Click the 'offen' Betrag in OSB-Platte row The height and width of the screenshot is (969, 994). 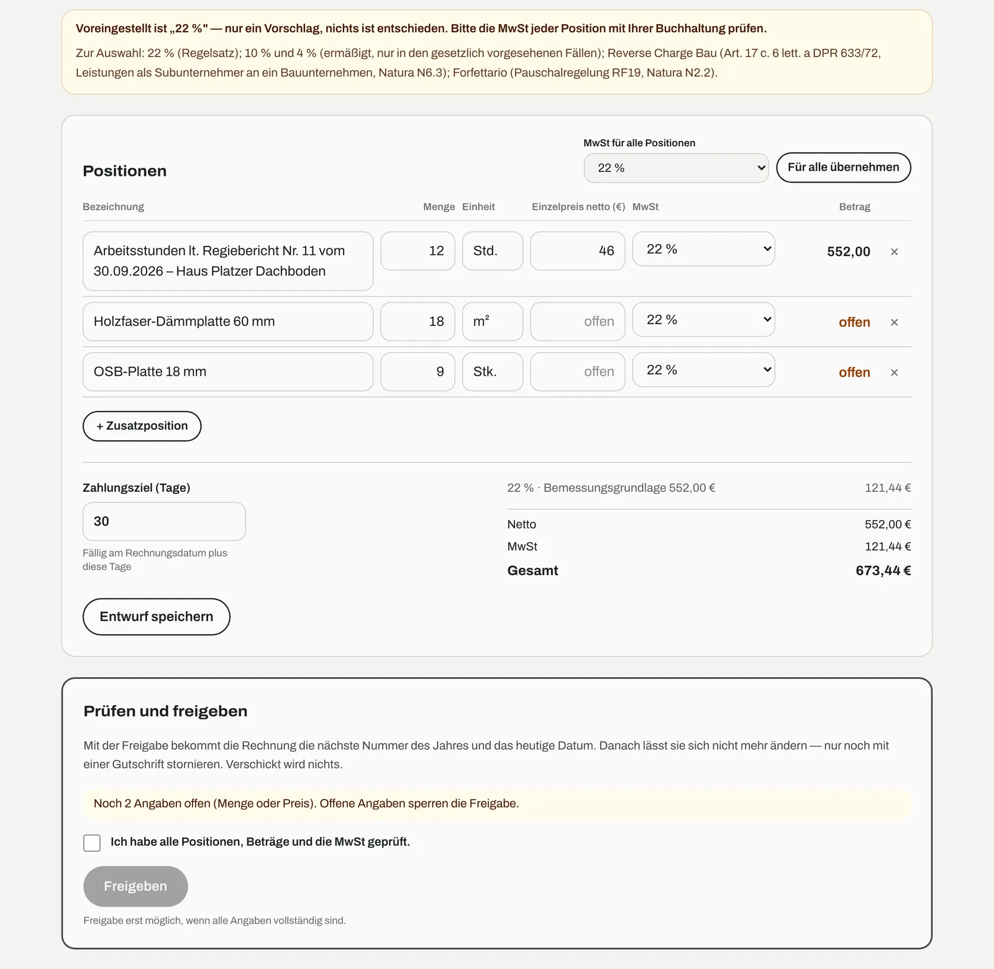pyautogui.click(x=854, y=373)
